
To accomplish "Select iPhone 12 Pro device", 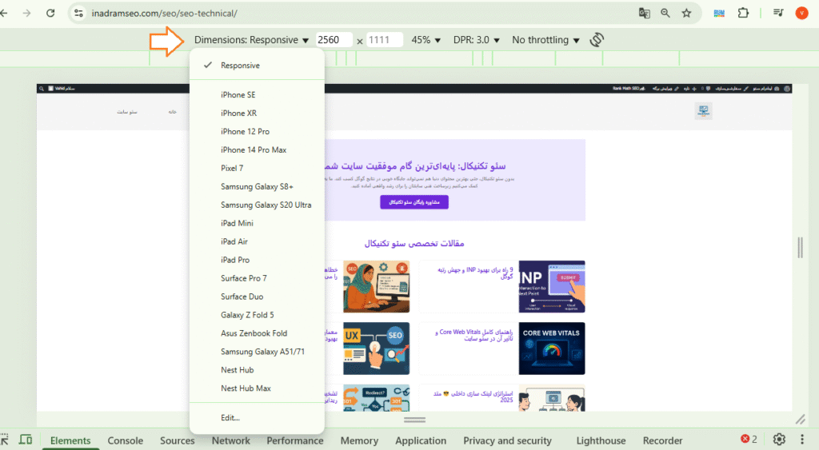I will click(x=257, y=132).
